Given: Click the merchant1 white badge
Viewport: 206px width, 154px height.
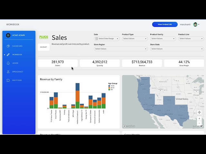Looking at the screenshot, I should tap(44, 47).
